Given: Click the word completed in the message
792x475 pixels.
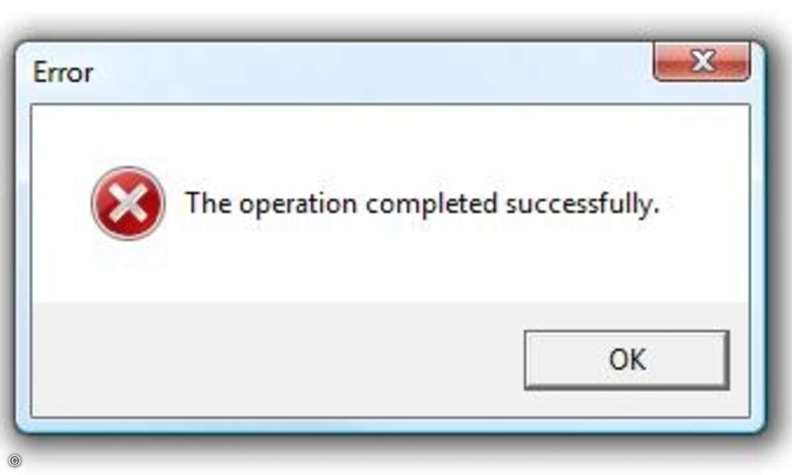Looking at the screenshot, I should [x=432, y=203].
